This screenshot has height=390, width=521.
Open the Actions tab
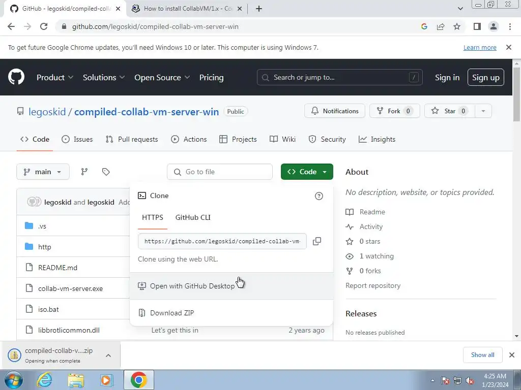tap(189, 139)
